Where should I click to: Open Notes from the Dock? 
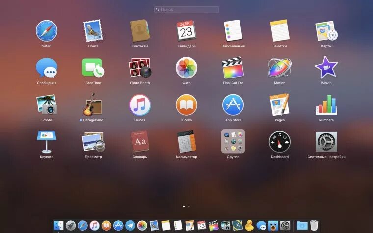(x=166, y=225)
